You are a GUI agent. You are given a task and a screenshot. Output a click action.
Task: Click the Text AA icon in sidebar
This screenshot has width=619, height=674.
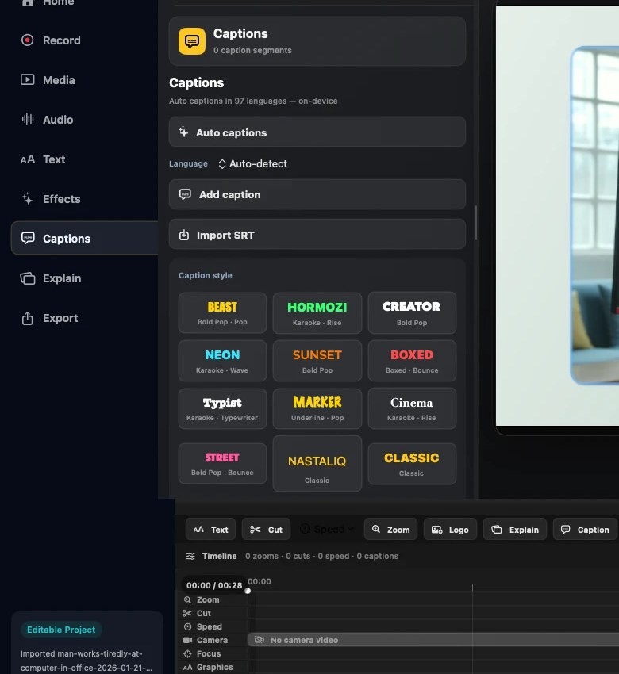(x=28, y=159)
